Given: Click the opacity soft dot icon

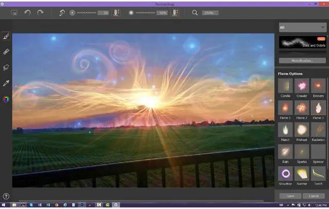Looking at the screenshot, I should tap(131, 13).
